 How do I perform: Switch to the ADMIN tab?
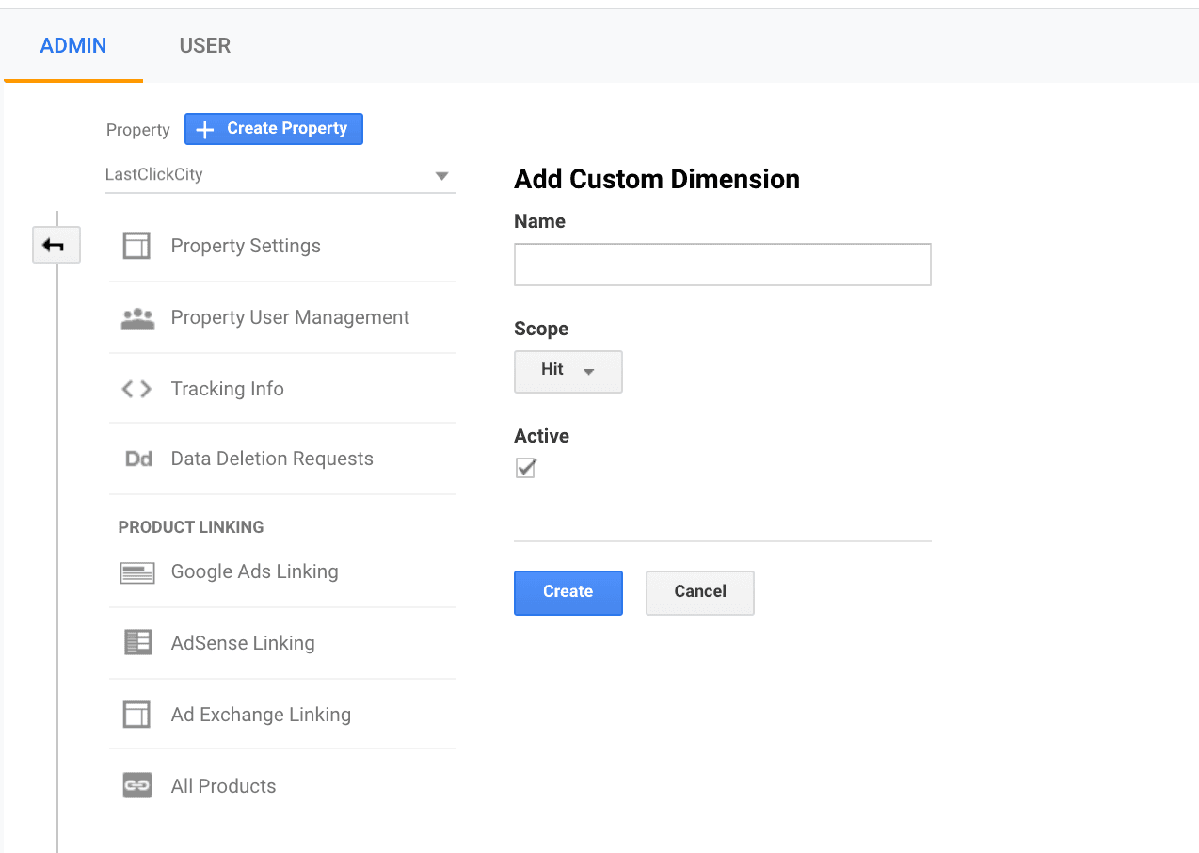(73, 45)
